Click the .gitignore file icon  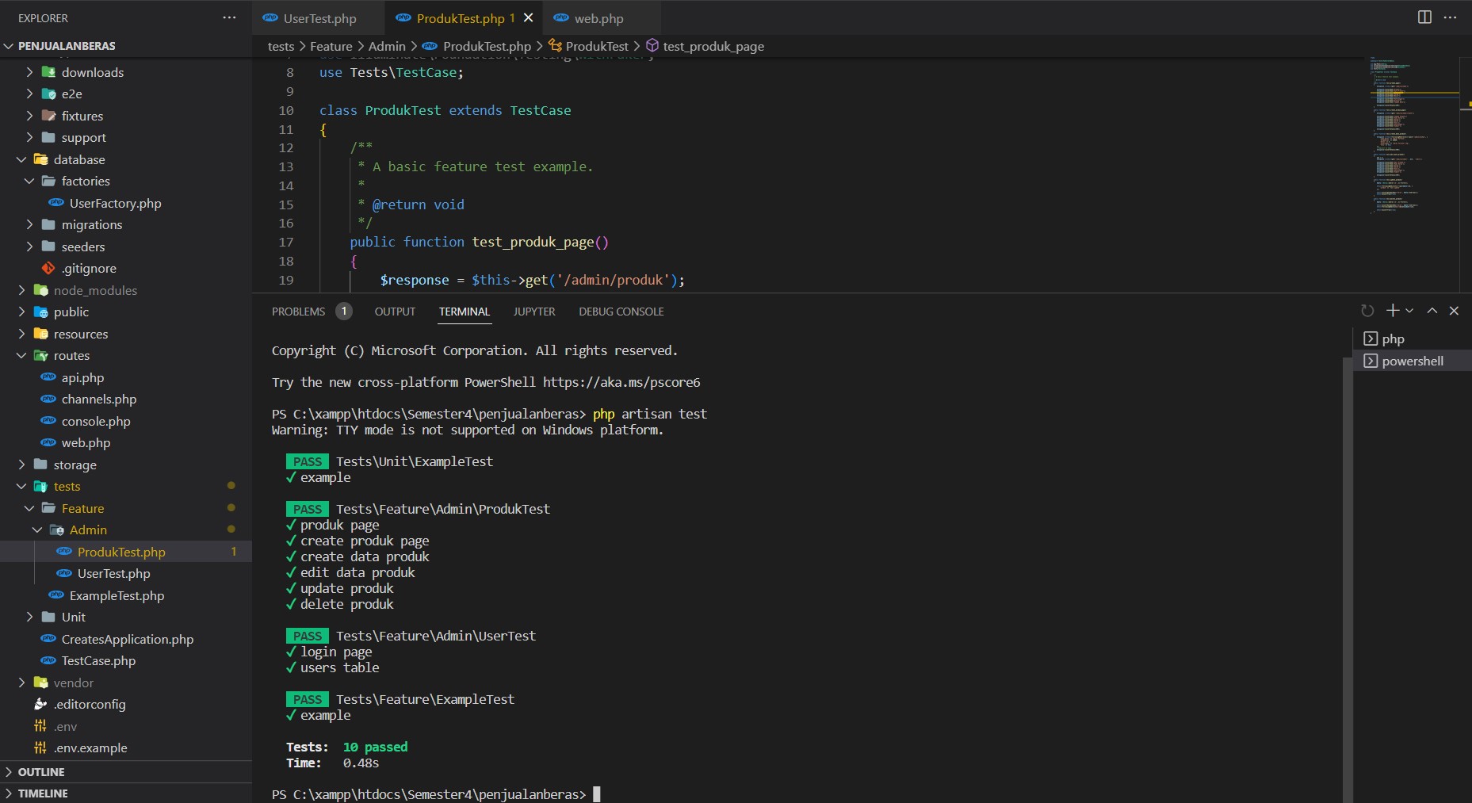tap(48, 268)
